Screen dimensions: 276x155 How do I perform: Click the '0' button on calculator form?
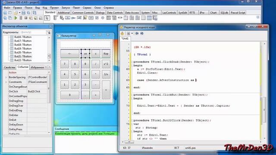pyautogui.click(x=70, y=95)
